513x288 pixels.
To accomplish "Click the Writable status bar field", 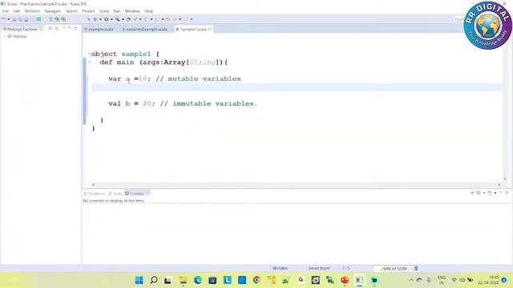I will (x=281, y=268).
